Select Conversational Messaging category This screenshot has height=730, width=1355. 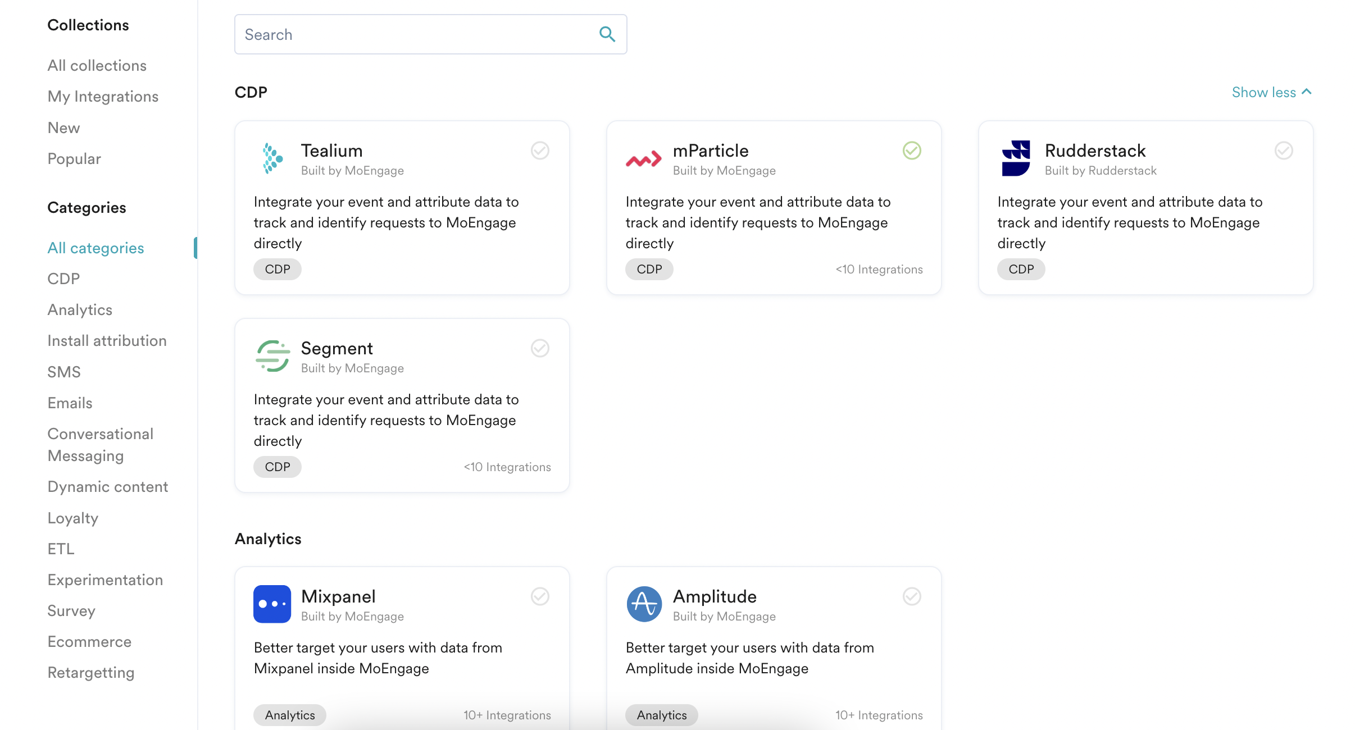100,445
